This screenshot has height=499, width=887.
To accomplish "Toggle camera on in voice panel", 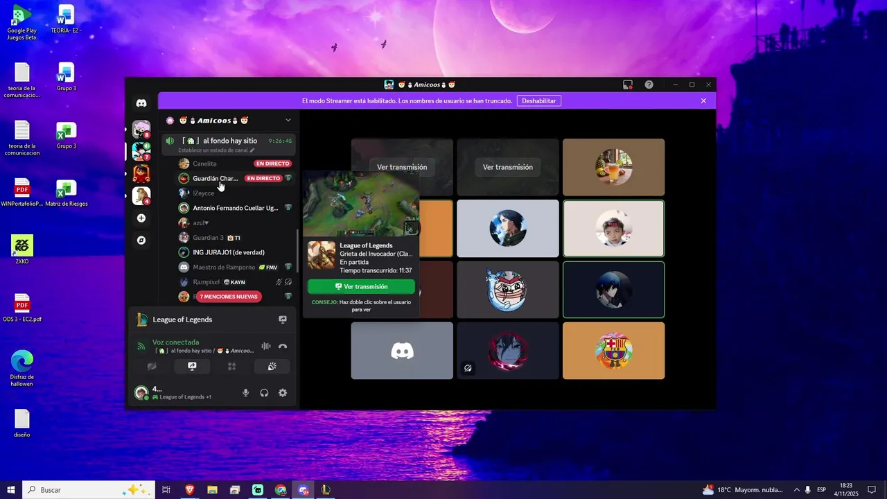I will click(x=152, y=367).
